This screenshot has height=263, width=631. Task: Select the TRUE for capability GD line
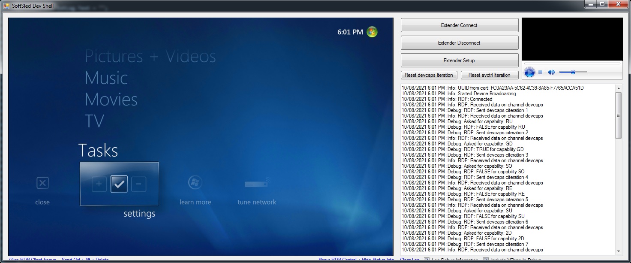pos(463,149)
